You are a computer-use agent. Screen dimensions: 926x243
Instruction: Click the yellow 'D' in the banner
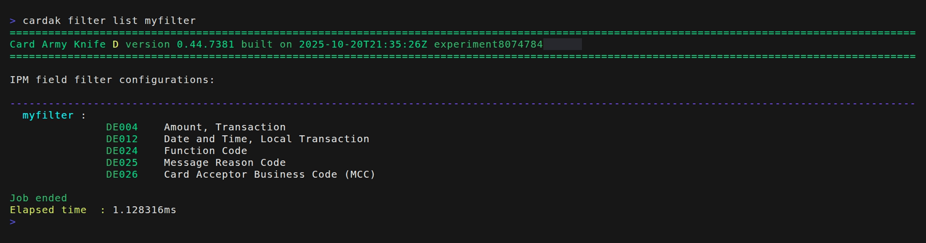[116, 45]
